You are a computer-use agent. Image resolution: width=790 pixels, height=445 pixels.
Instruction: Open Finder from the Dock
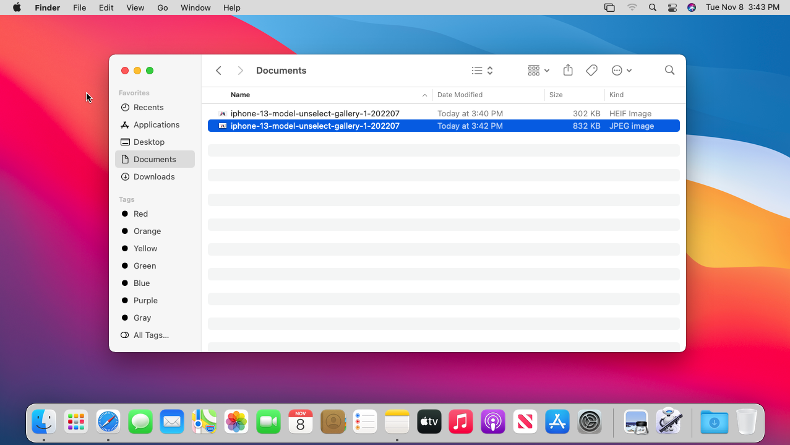44,422
